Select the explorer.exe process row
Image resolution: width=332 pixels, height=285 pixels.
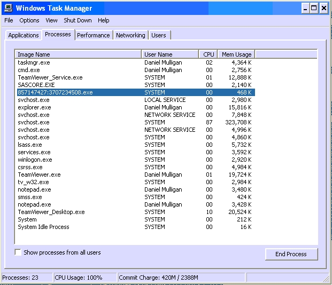click(x=34, y=107)
